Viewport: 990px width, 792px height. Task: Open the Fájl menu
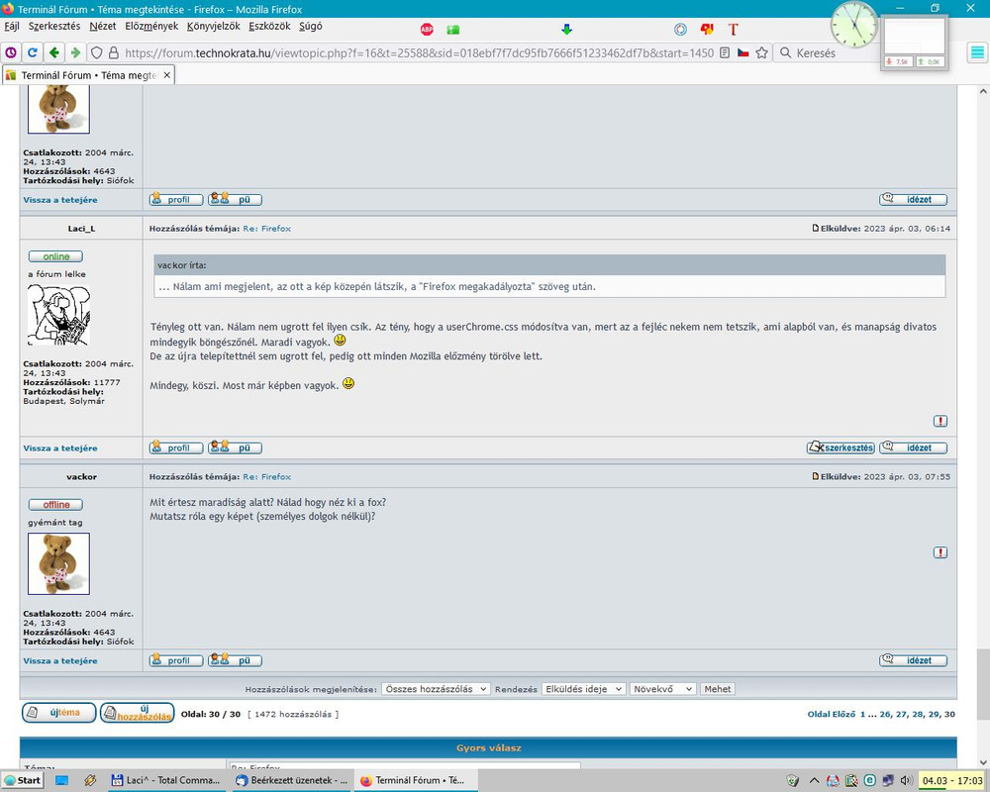[x=12, y=26]
